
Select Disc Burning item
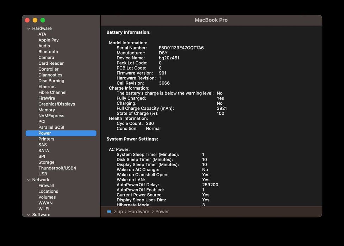point(51,80)
